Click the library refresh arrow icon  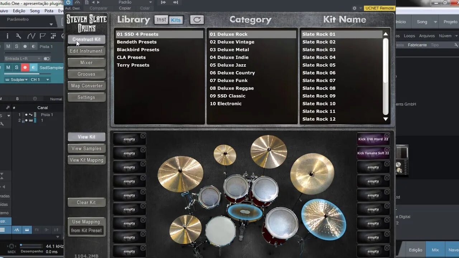[197, 20]
